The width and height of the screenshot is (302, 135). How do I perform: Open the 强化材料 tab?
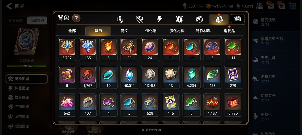(177, 31)
